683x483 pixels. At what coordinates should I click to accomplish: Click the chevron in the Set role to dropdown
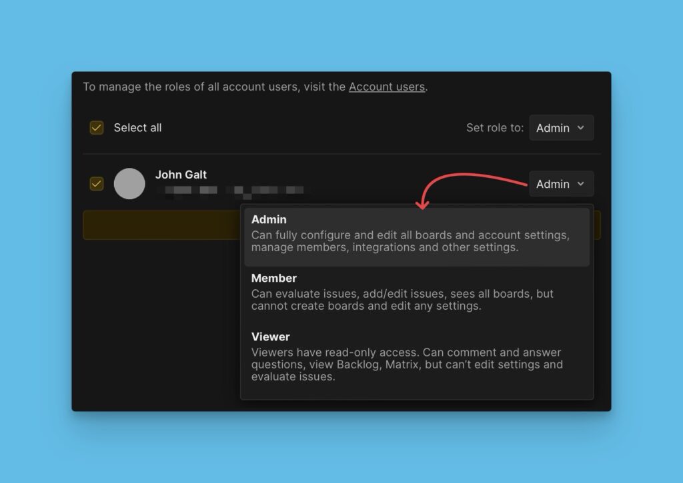tap(580, 128)
